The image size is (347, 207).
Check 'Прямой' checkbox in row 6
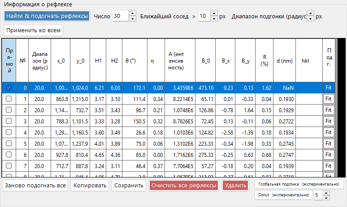click(x=9, y=155)
